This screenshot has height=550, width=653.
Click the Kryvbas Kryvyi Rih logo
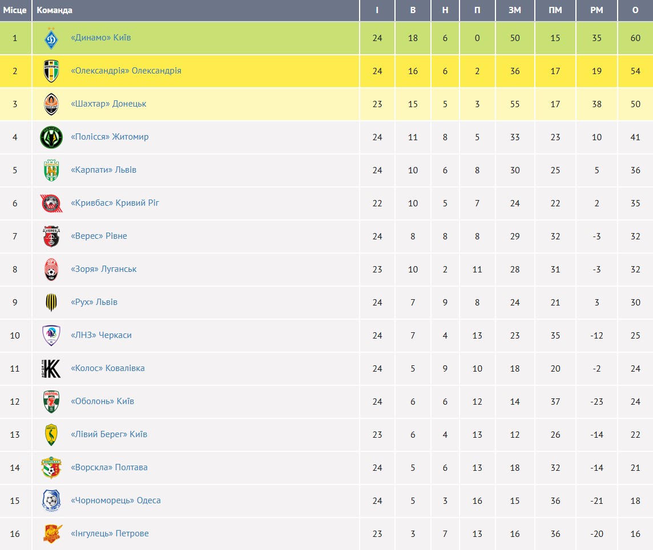51,203
